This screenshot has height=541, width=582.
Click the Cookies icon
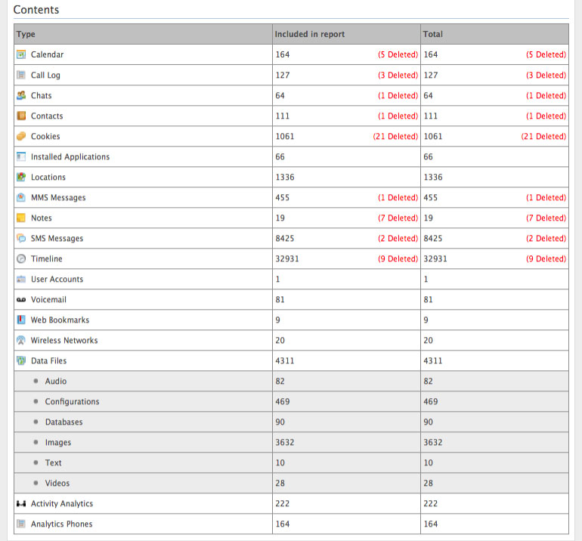[x=21, y=137]
